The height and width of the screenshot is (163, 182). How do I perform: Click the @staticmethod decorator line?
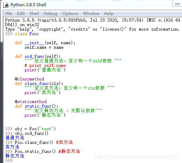tap(31, 102)
